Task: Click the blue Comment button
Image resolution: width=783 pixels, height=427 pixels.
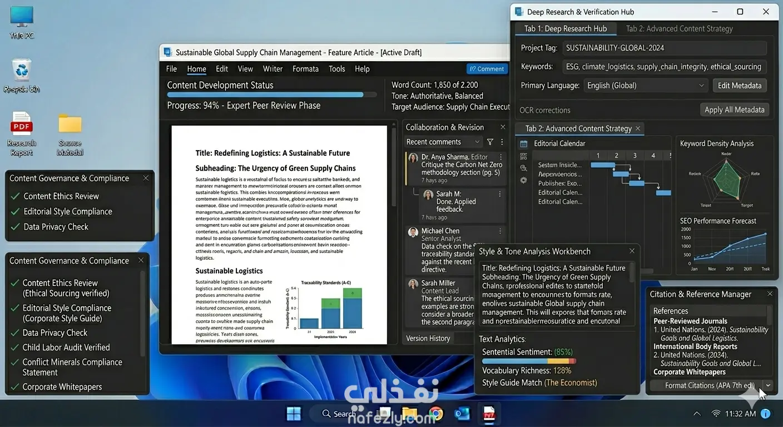Action: tap(487, 69)
